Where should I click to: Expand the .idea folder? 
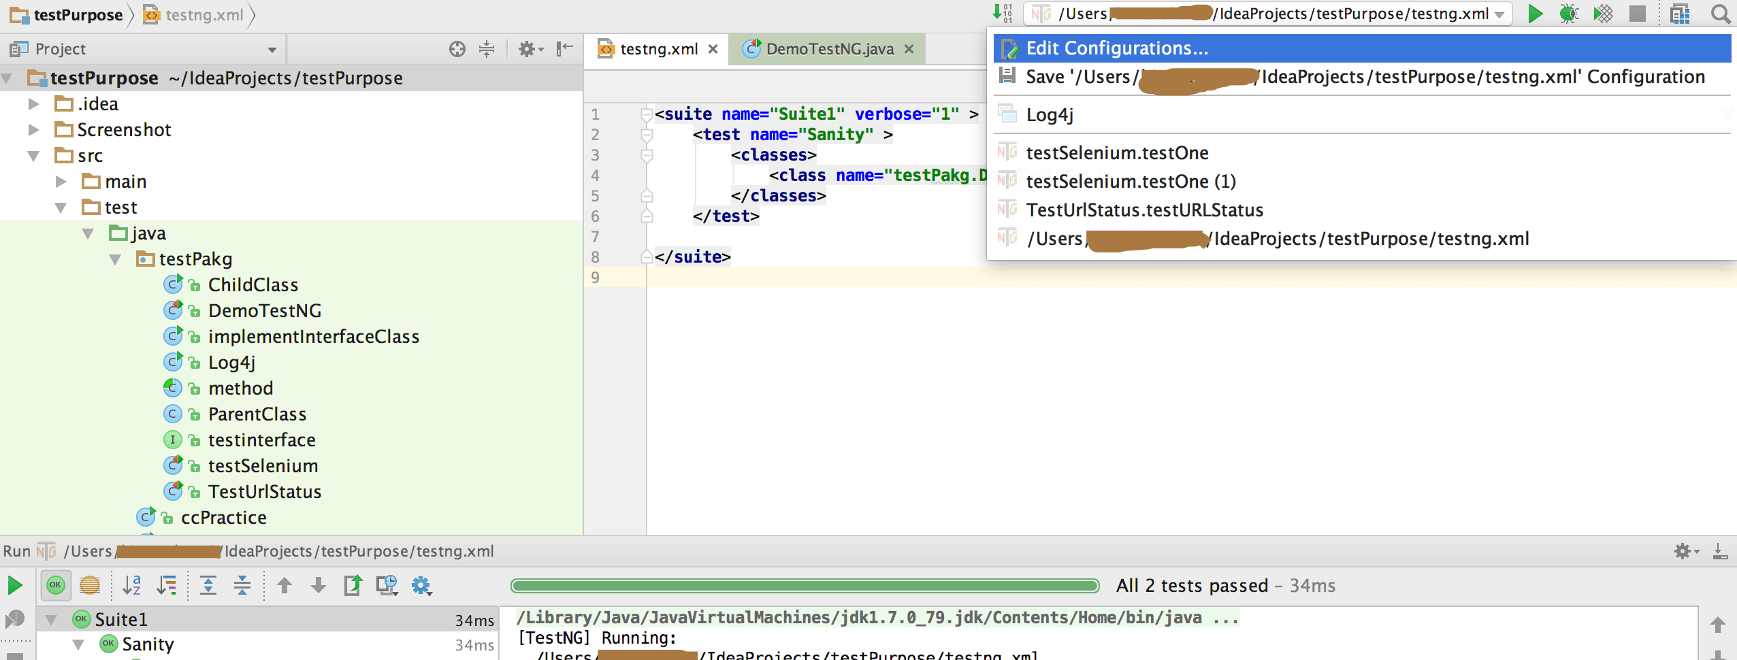tap(33, 104)
